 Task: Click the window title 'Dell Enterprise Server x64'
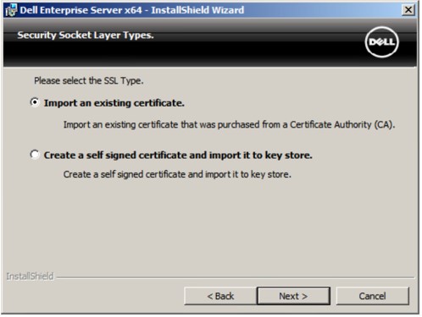tap(81, 10)
